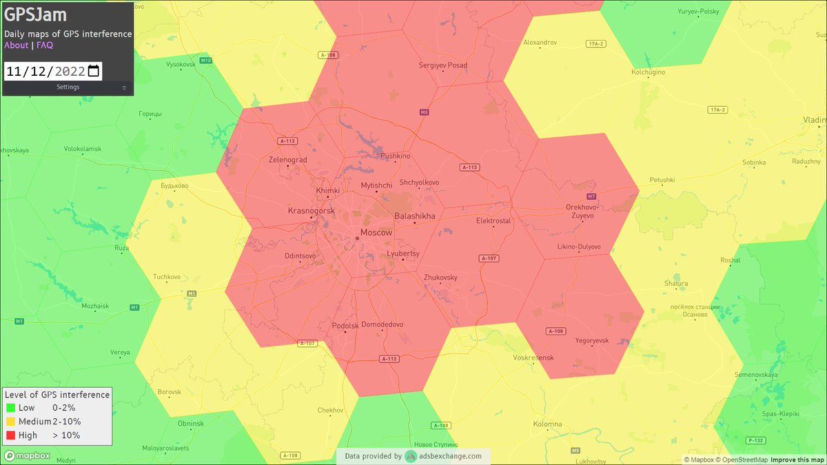Click the red High legend swatch

[x=10, y=435]
